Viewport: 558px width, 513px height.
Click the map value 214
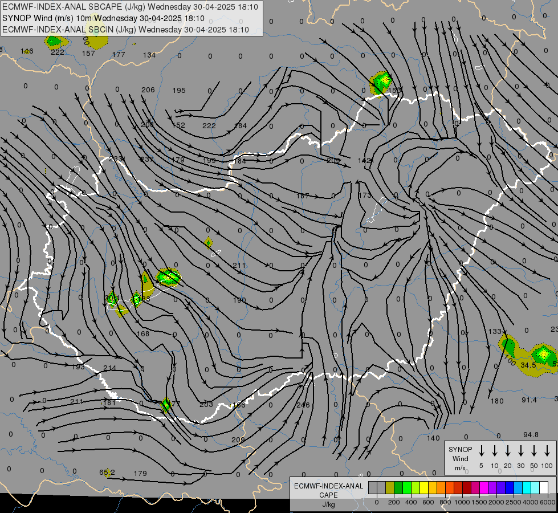[x=109, y=368]
